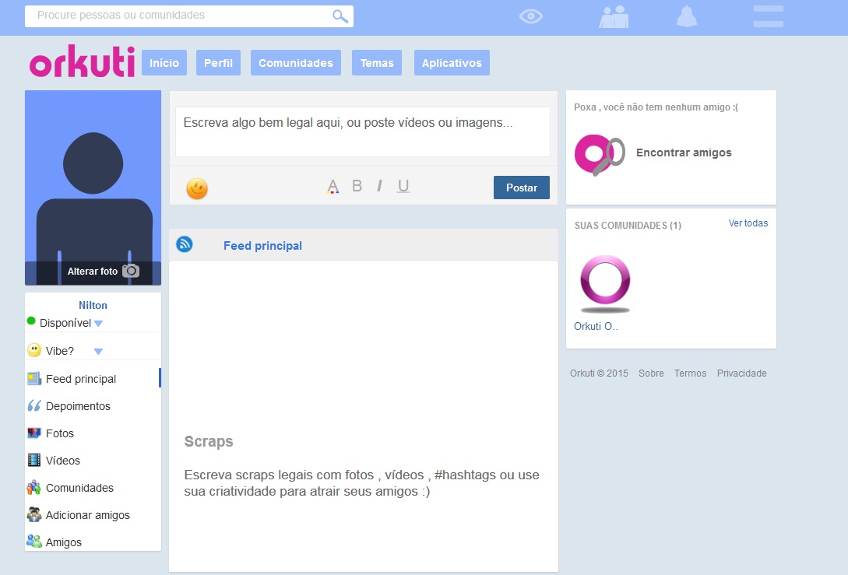This screenshot has height=575, width=848.
Task: Click Alterar foto on the profile picture
Action: pos(93,272)
